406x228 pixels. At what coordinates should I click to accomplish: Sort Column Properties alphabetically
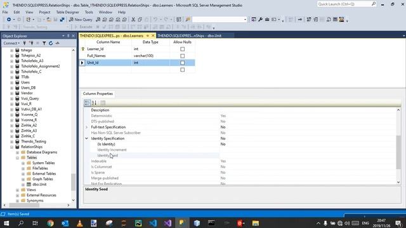click(x=95, y=103)
